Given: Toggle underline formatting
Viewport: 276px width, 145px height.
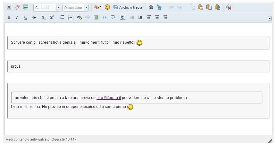Looking at the screenshot, I should 26,17.
